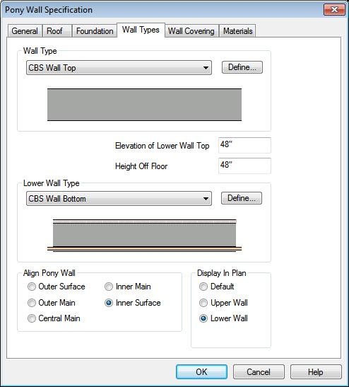Expand the CBS Wall Top dropdown

[119, 68]
